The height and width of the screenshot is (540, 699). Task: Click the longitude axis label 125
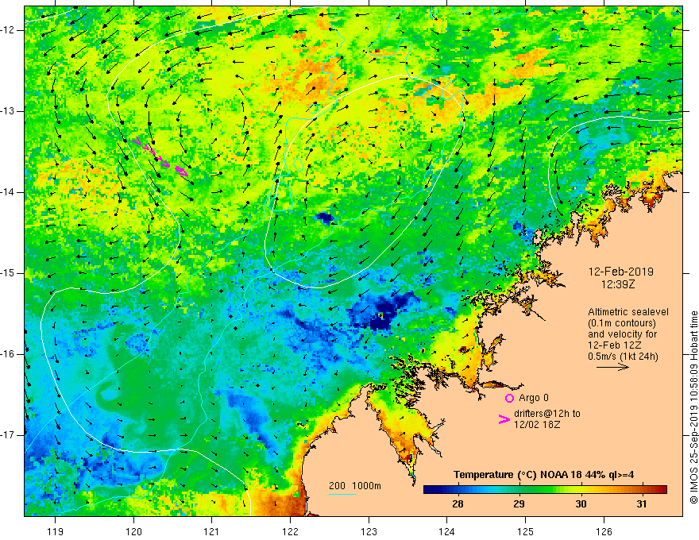(525, 531)
